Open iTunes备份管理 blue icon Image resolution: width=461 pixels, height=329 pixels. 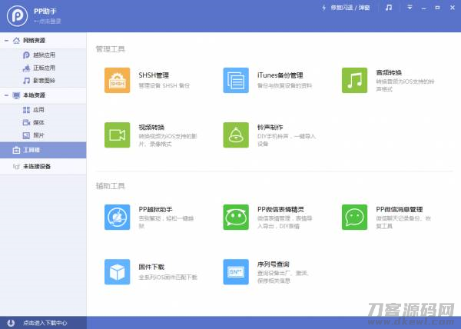pos(236,80)
